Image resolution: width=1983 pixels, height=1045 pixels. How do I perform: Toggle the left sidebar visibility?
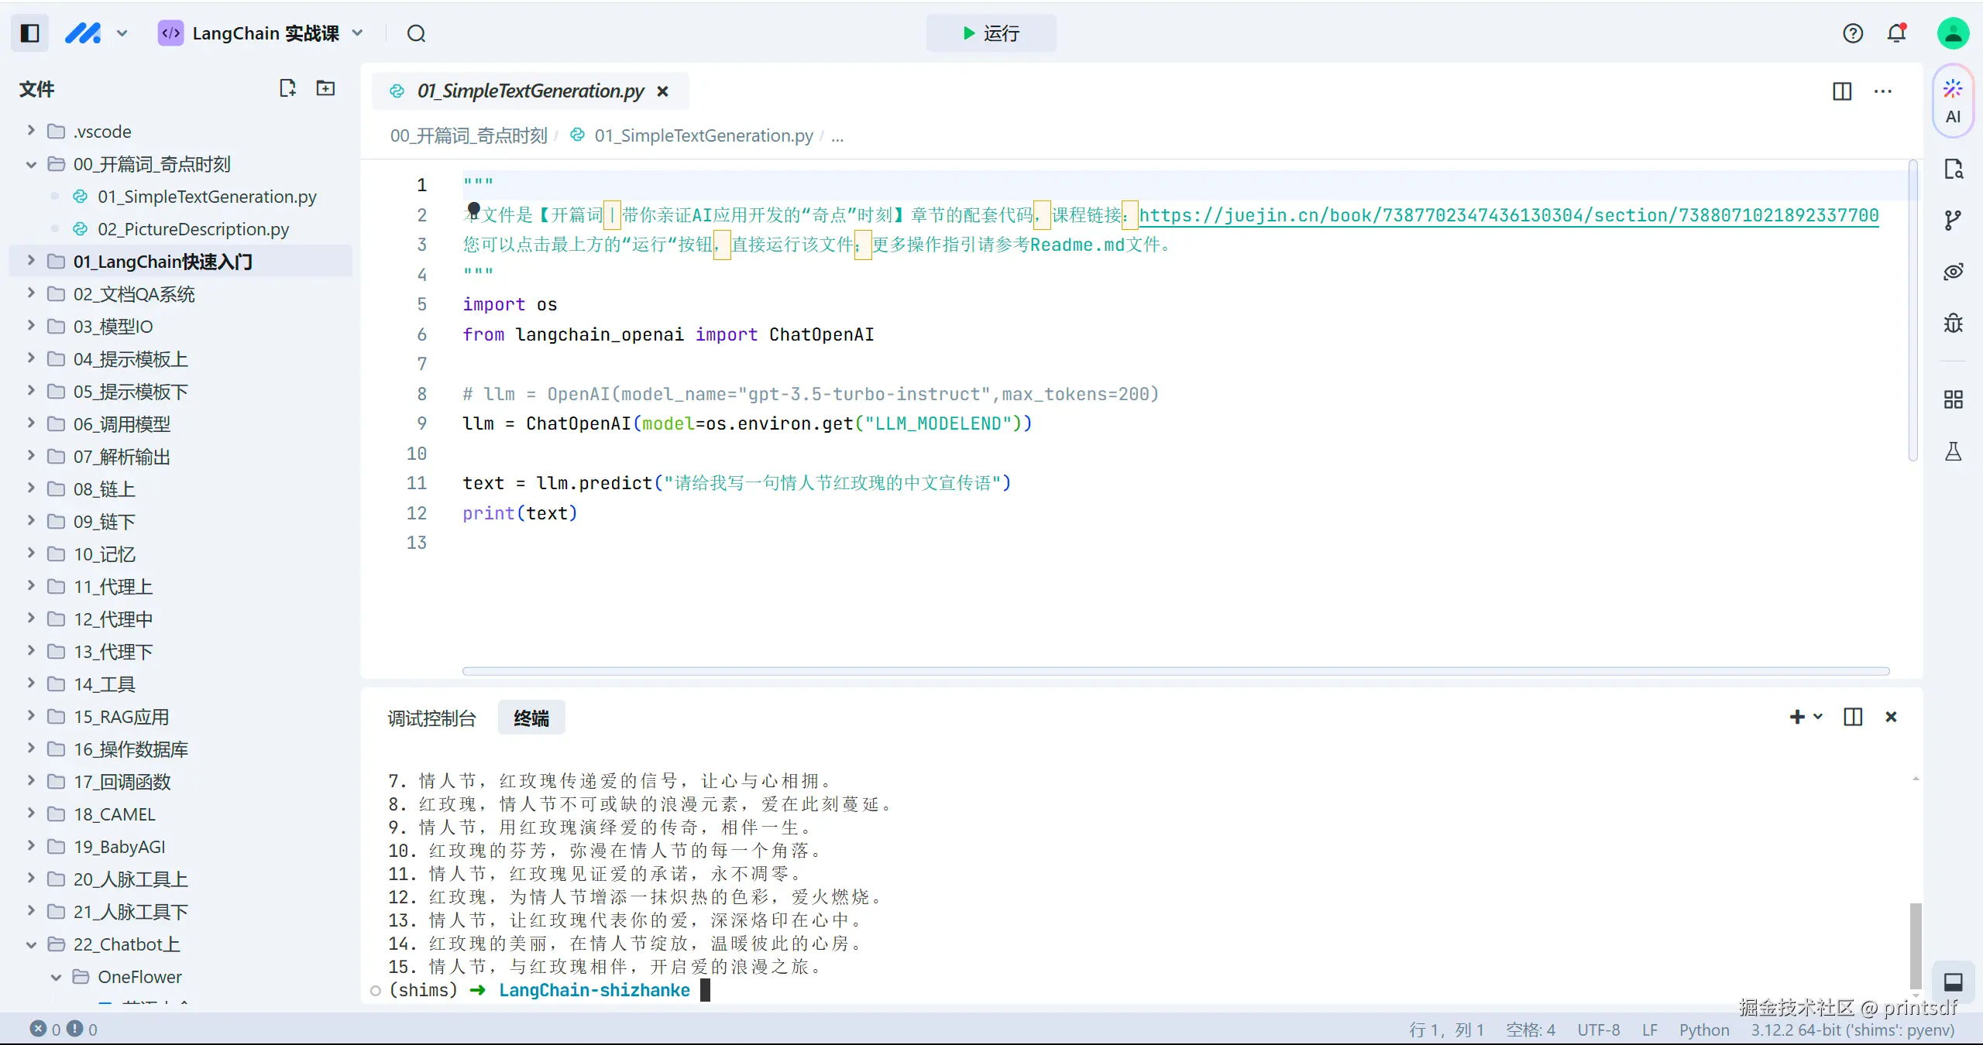point(29,33)
